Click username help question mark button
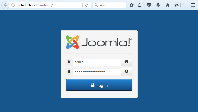 pyautogui.click(x=127, y=62)
